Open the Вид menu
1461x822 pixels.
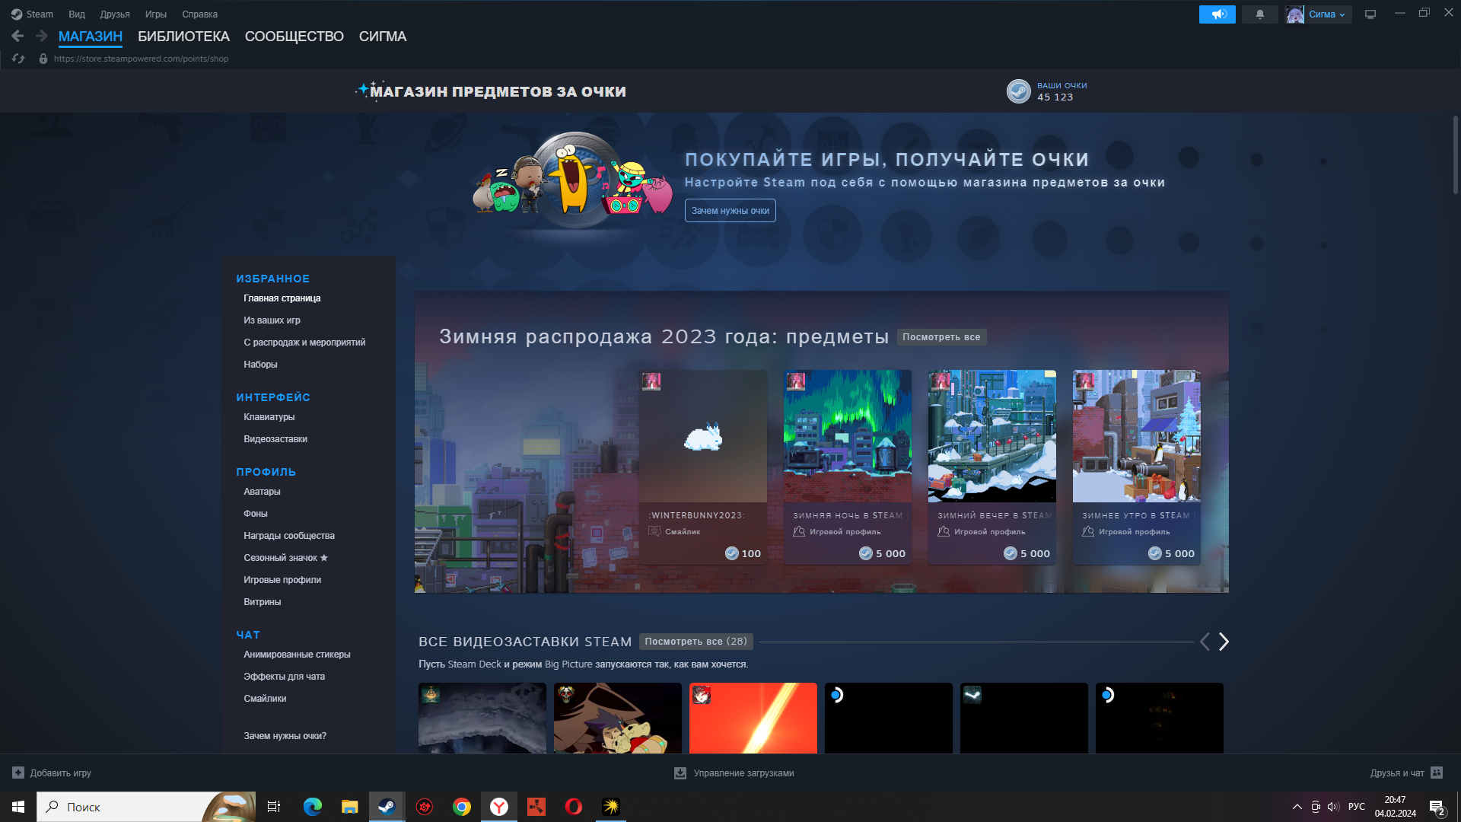pyautogui.click(x=77, y=14)
